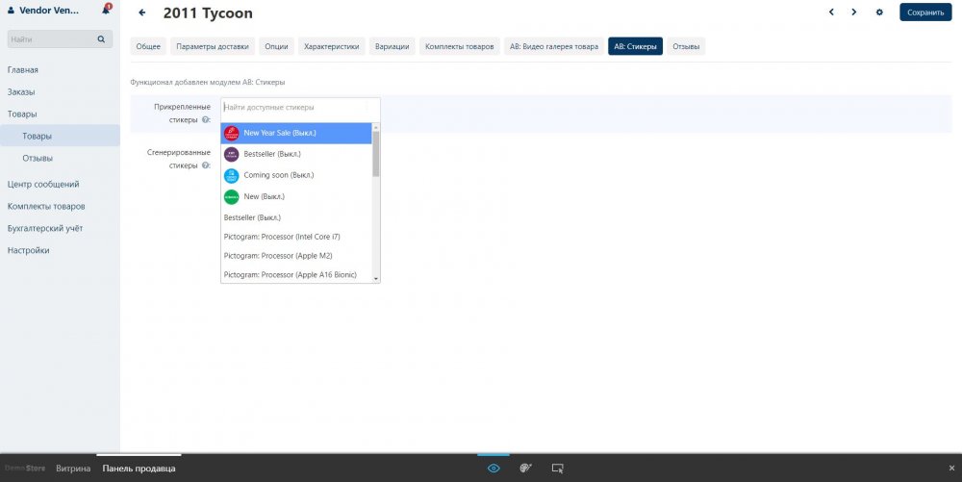Click the search magnifier icon in sidebar
Viewport: 962px width, 482px height.
click(101, 39)
